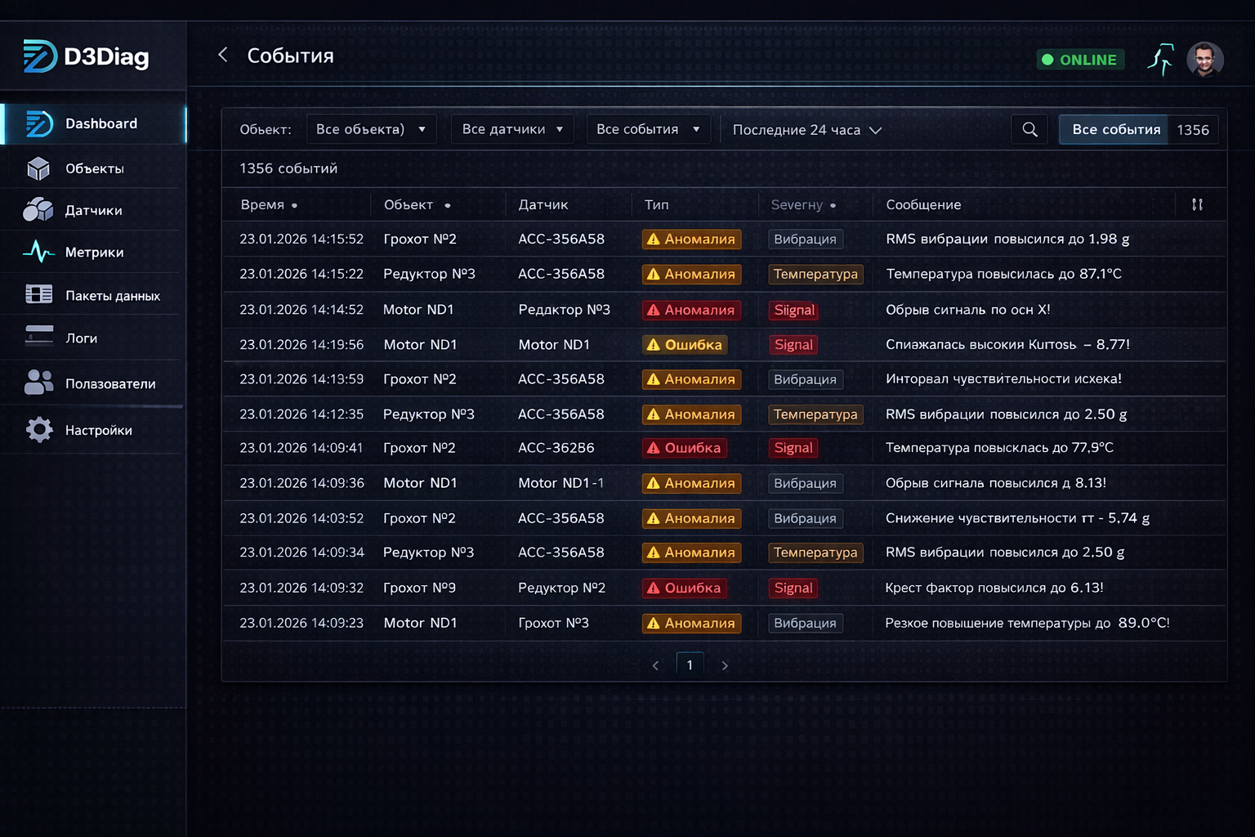Click the Аномалия badge at 14:15:52

691,239
